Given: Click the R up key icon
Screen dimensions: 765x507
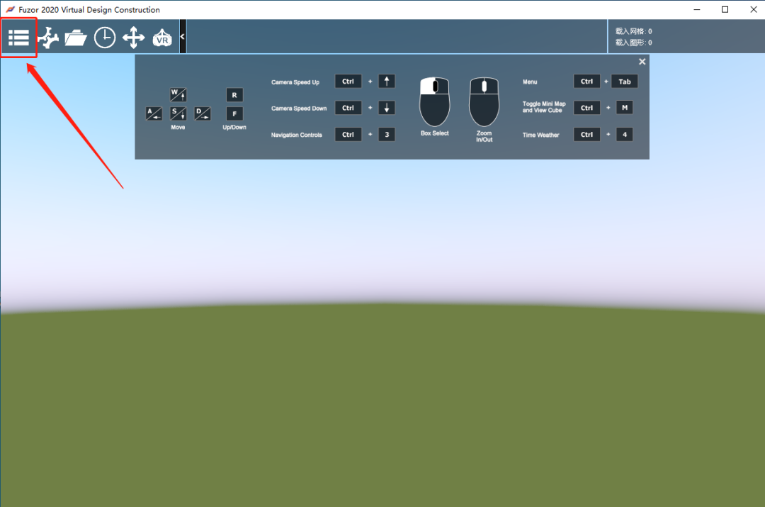Looking at the screenshot, I should tap(234, 95).
